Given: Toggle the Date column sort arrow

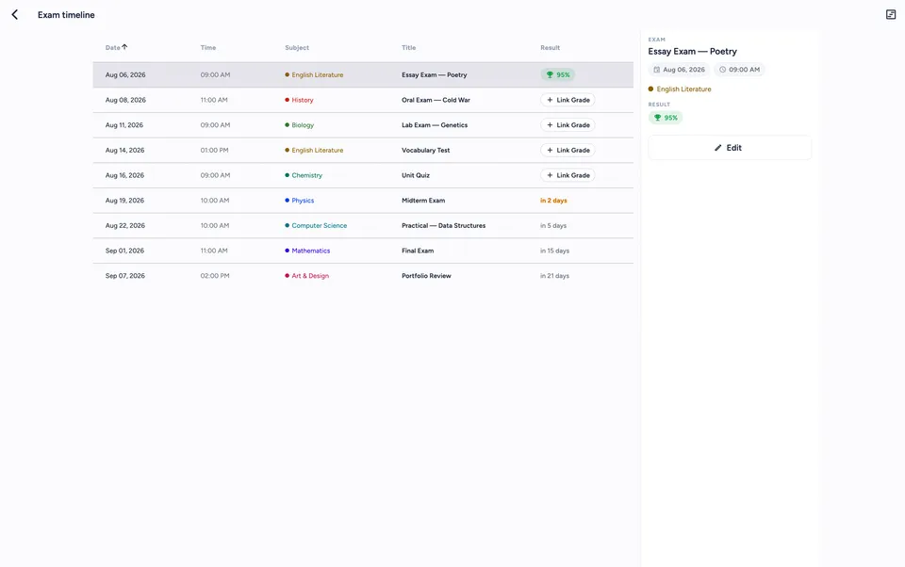Looking at the screenshot, I should coord(124,47).
